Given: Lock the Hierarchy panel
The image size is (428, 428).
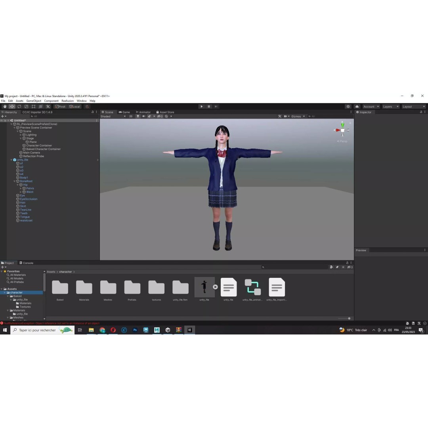Looking at the screenshot, I should pos(92,112).
